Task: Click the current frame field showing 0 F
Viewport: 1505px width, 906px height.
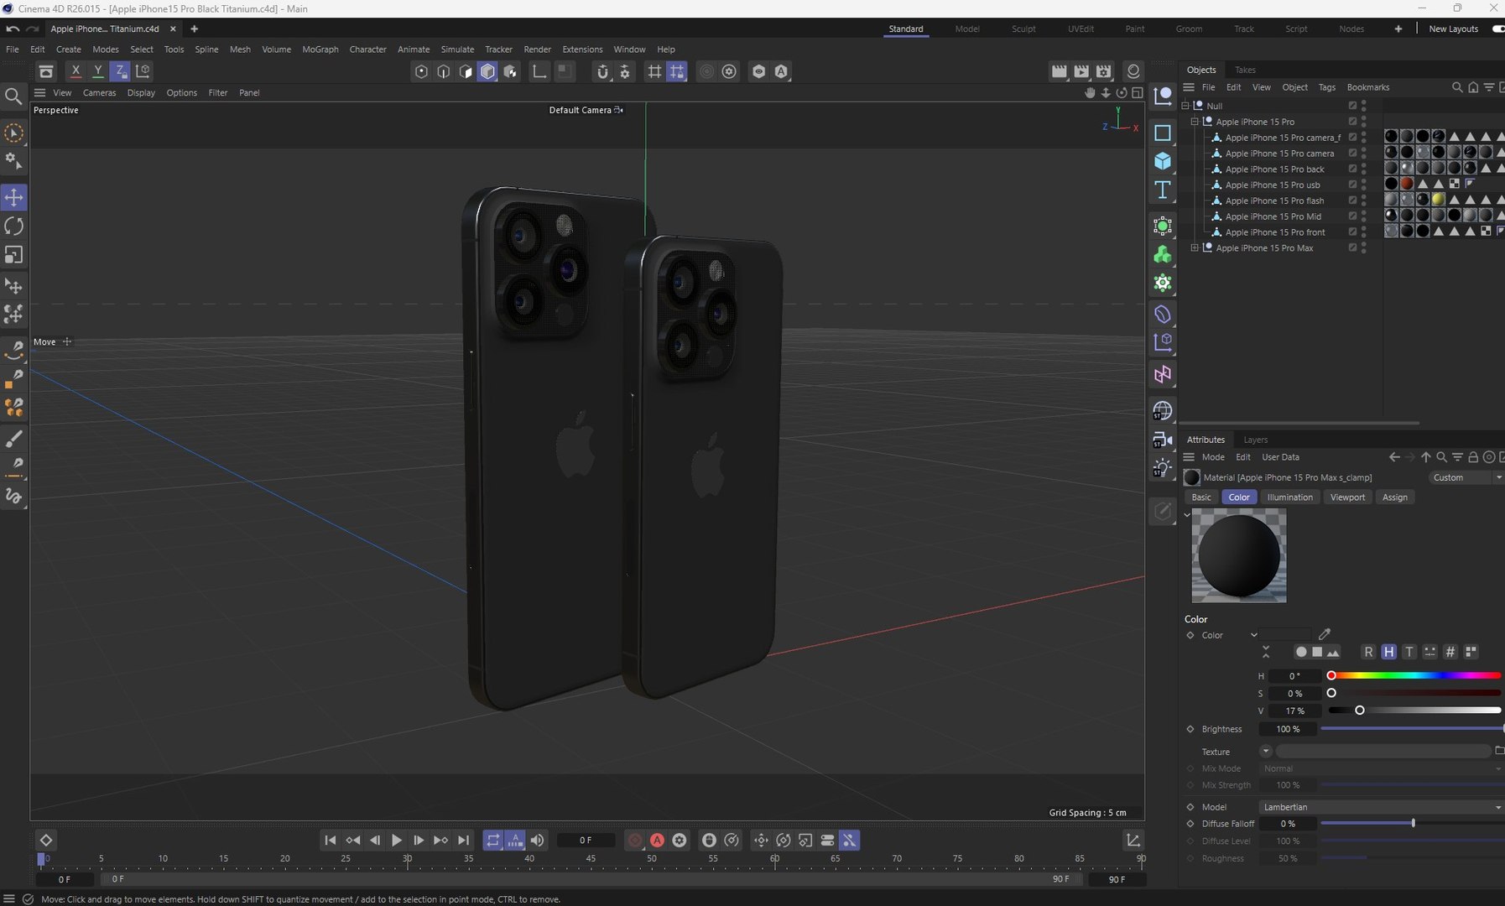Action: point(586,841)
